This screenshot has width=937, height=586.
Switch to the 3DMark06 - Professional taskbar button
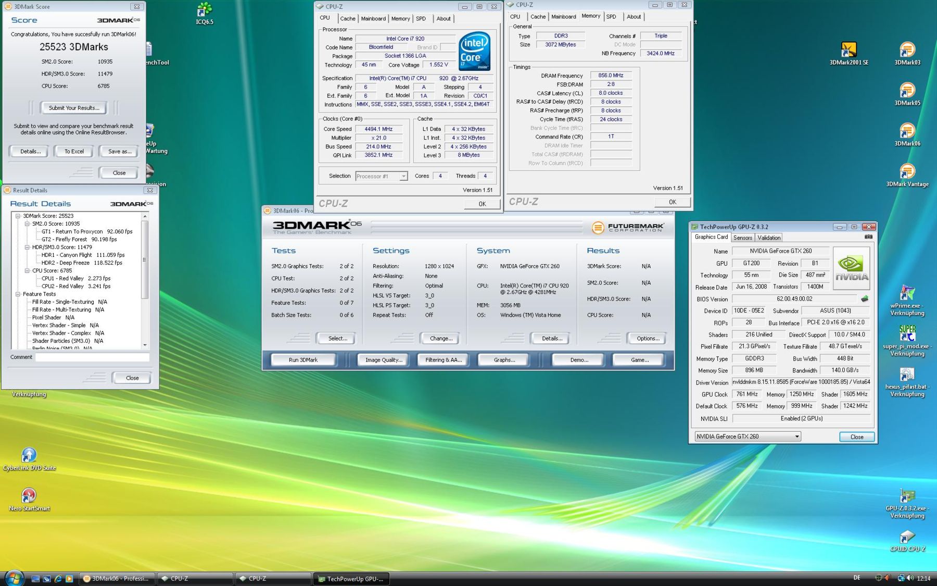tap(117, 578)
